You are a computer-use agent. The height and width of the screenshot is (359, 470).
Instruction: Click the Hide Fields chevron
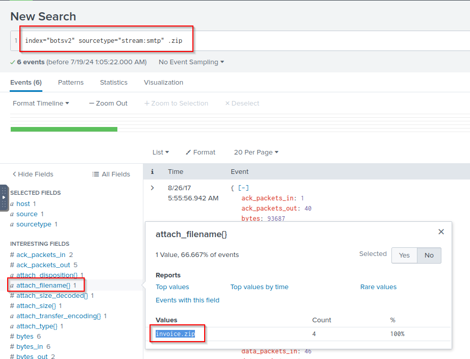point(14,174)
